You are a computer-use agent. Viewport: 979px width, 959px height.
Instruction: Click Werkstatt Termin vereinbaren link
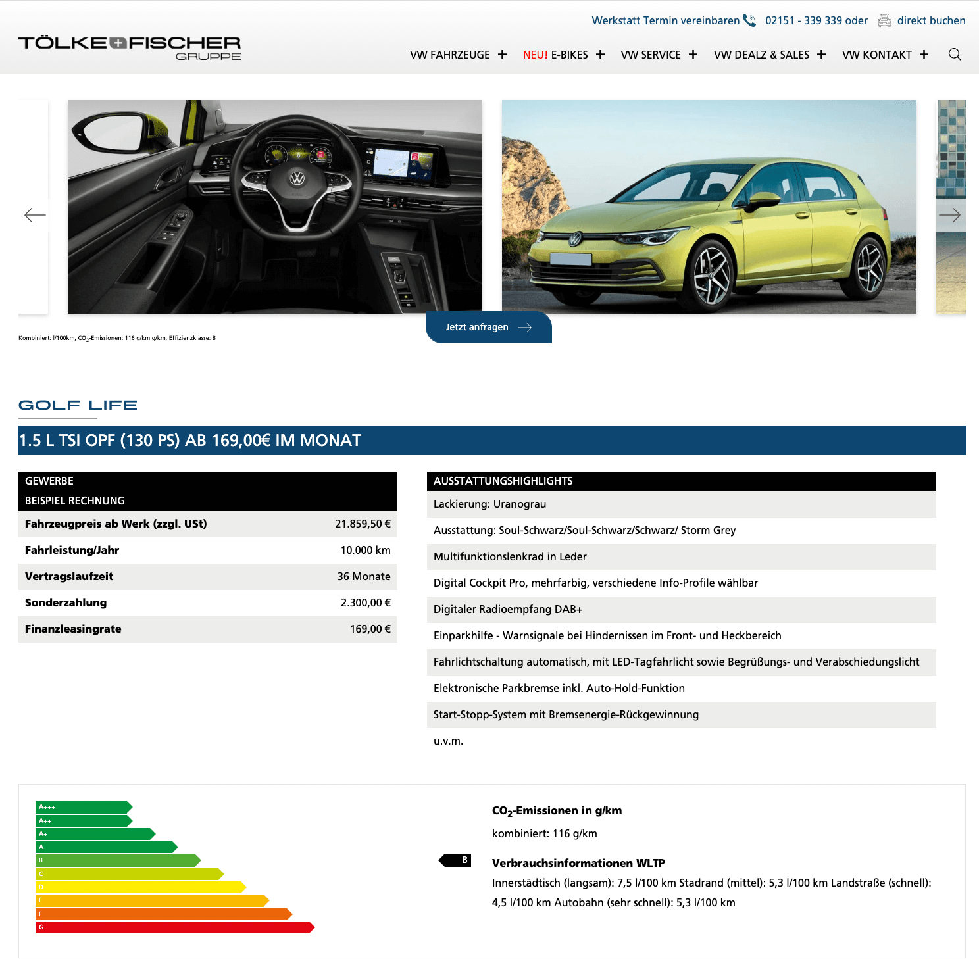point(666,20)
